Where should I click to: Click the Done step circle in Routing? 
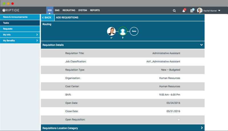(134, 31)
